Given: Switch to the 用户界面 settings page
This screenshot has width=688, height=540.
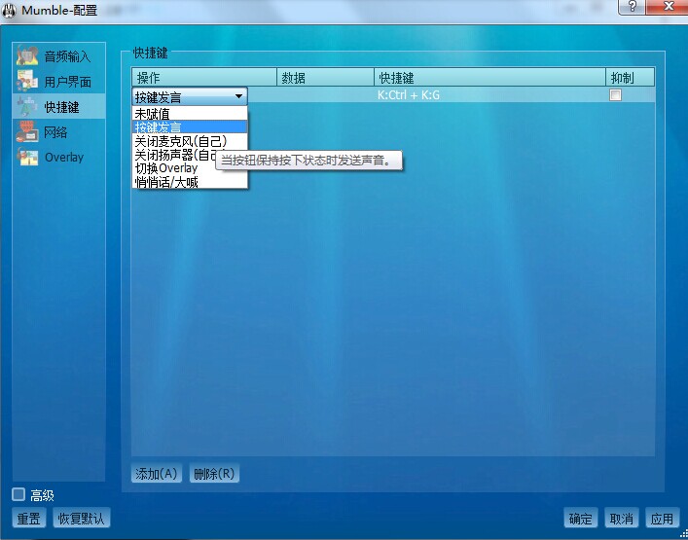Looking at the screenshot, I should 58,81.
